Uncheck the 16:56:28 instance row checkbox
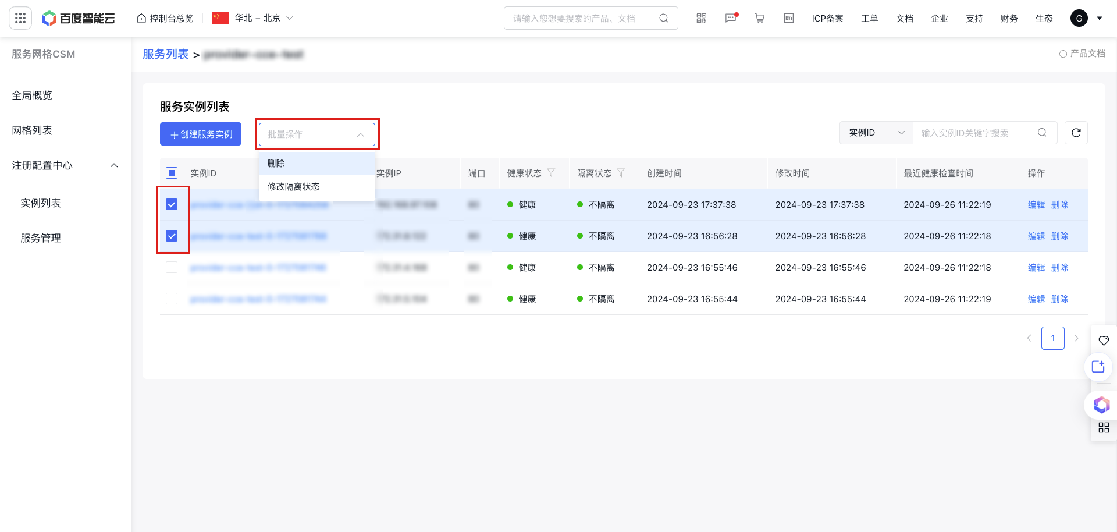1117x532 pixels. (172, 236)
